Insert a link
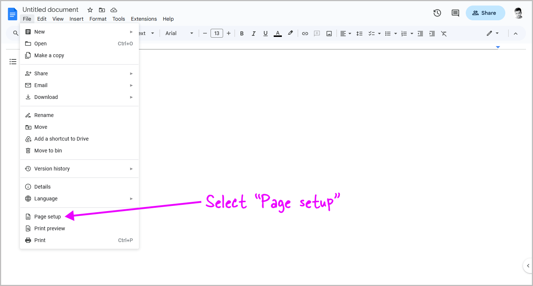This screenshot has width=533, height=286. [x=305, y=33]
